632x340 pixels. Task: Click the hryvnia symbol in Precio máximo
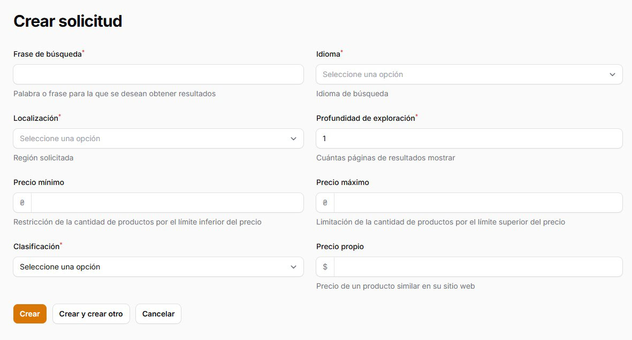tap(325, 203)
